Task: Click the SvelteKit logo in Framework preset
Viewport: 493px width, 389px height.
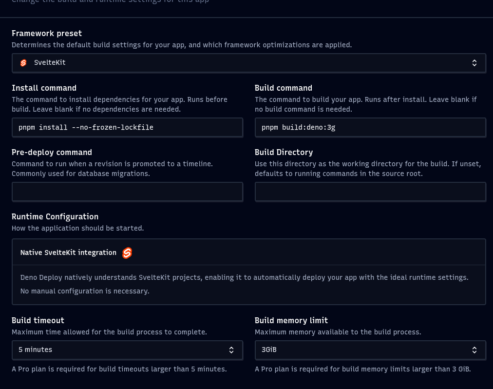Action: 23,63
